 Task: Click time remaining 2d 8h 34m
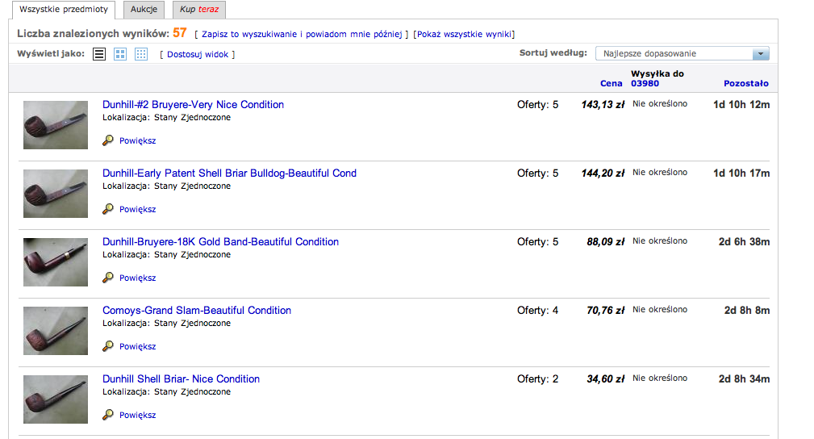point(744,378)
